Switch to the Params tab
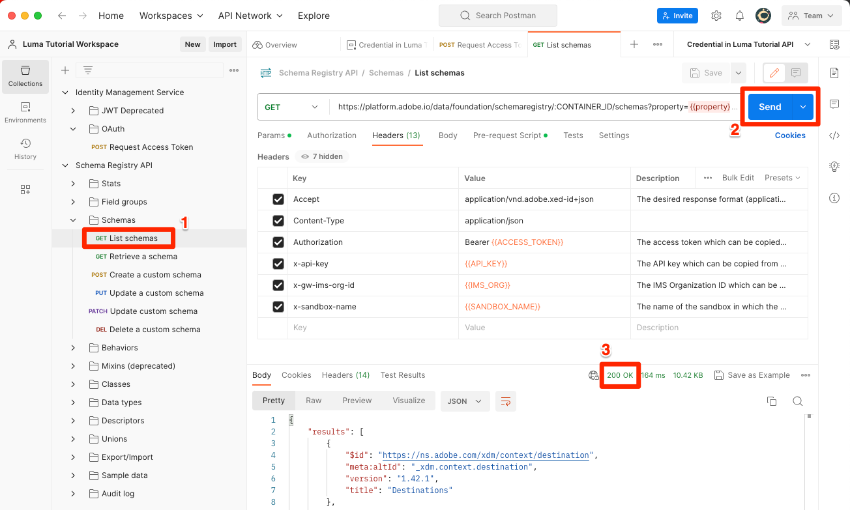This screenshot has width=850, height=510. tap(274, 135)
